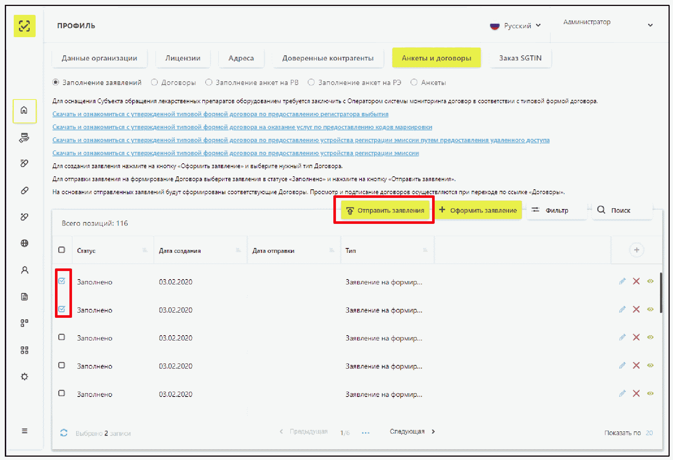Screen dimensions: 673x460
Task: Click the refresh icon beside 'Выбрано 2 записи'
Action: (64, 433)
